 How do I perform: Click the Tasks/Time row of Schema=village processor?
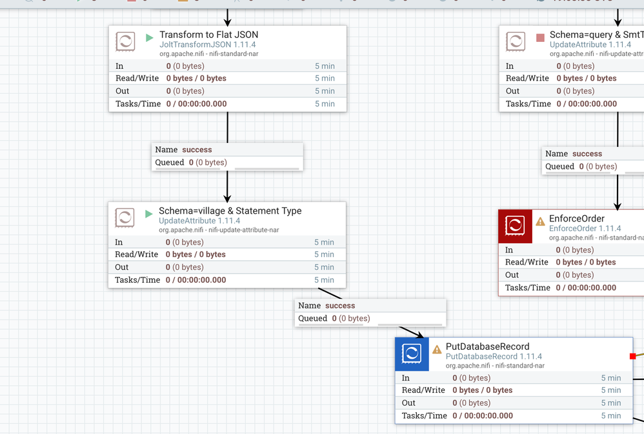[x=227, y=280]
